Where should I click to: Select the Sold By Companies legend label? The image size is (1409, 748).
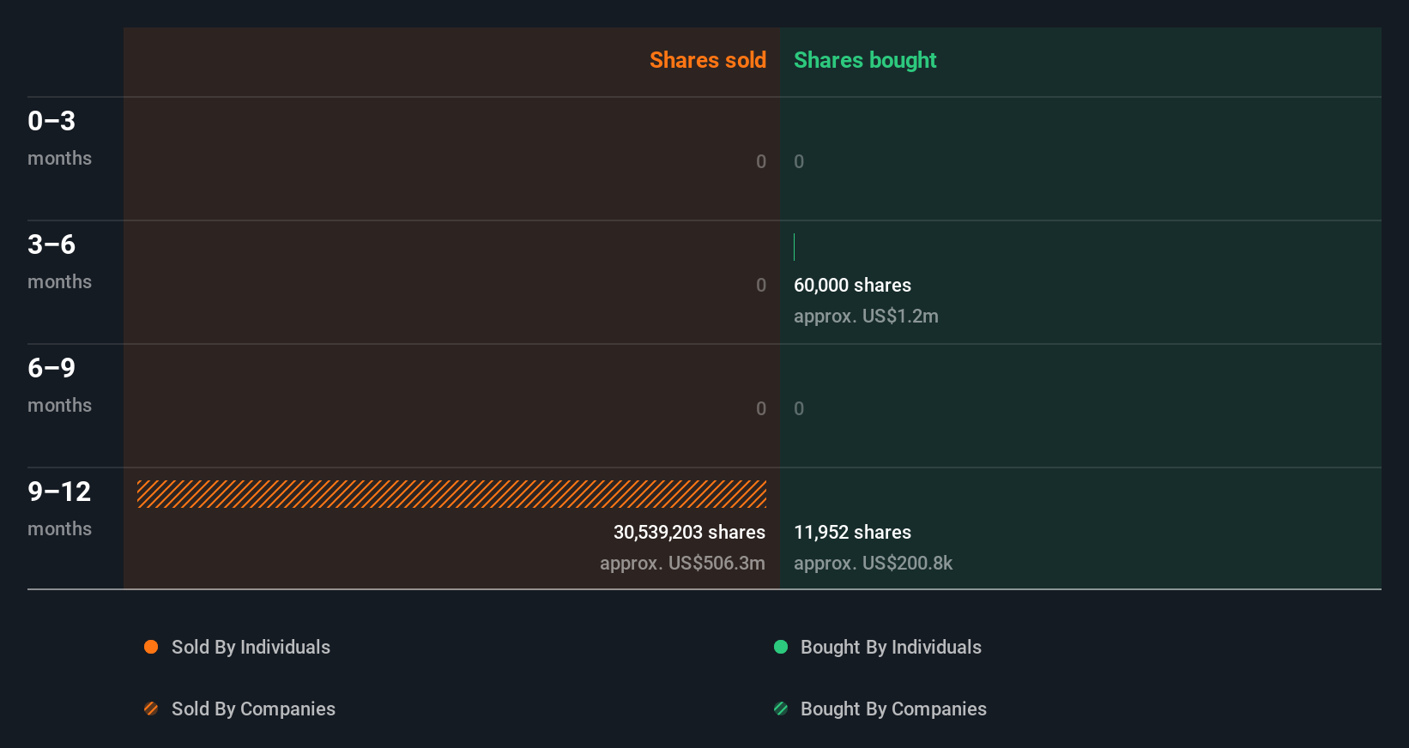point(253,709)
